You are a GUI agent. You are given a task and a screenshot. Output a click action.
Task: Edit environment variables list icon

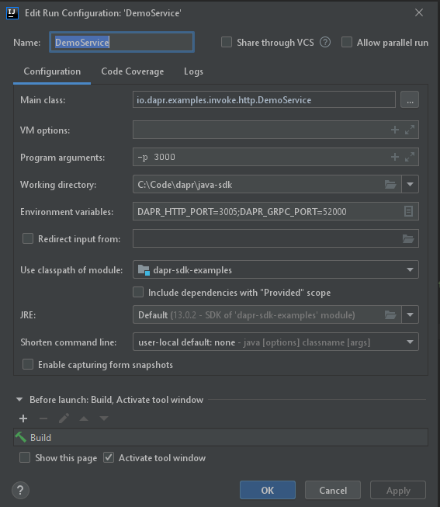tap(409, 211)
